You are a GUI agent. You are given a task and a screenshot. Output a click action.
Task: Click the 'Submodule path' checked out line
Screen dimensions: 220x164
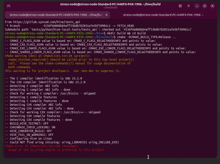99,30
